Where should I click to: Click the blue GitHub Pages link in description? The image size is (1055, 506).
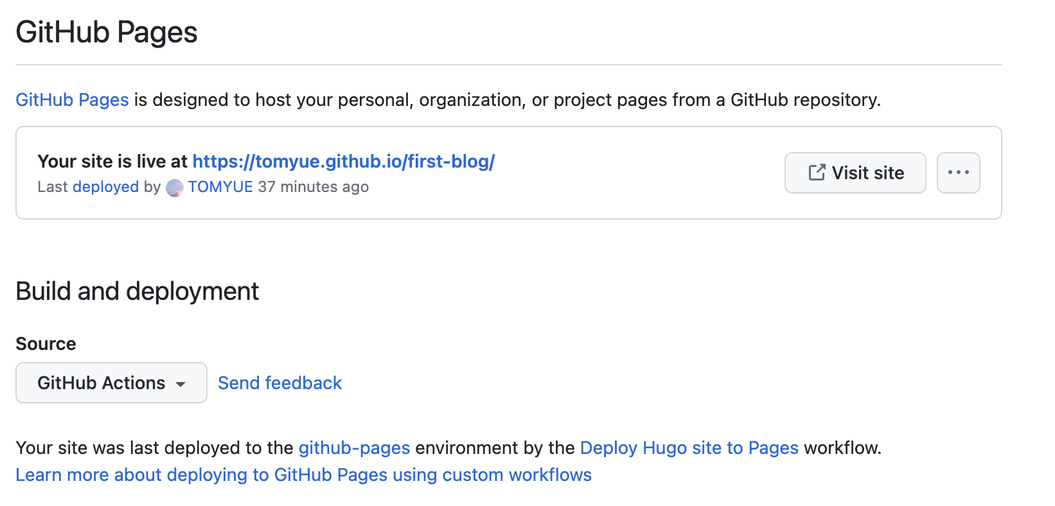click(72, 100)
